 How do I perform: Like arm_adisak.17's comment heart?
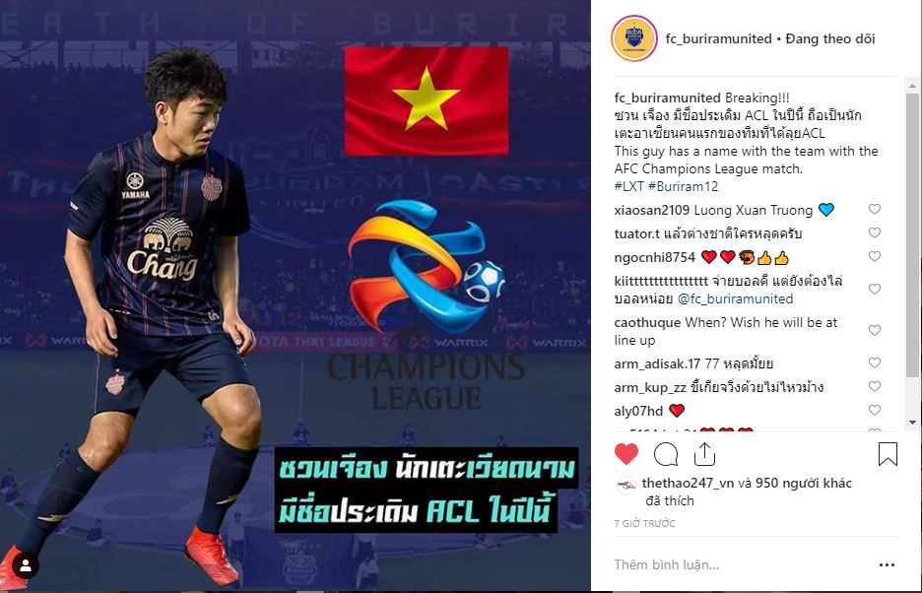click(x=875, y=362)
